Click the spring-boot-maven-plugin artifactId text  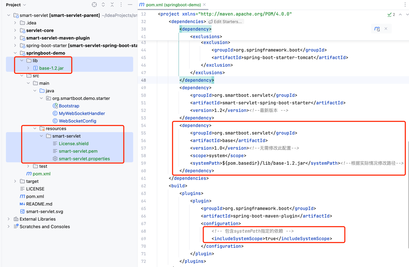point(265,216)
